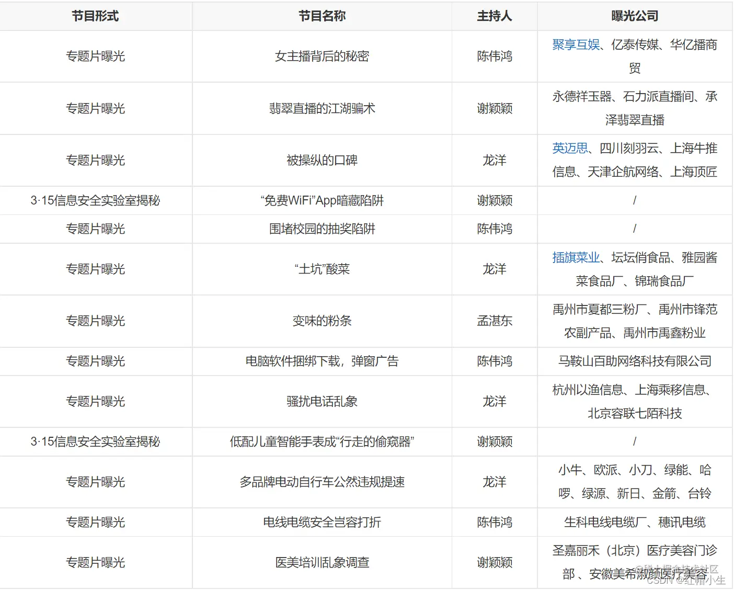This screenshot has height=590, width=734.
Task: Click the program title 围堵校园的抽奖陷阱
Action: pyautogui.click(x=322, y=229)
